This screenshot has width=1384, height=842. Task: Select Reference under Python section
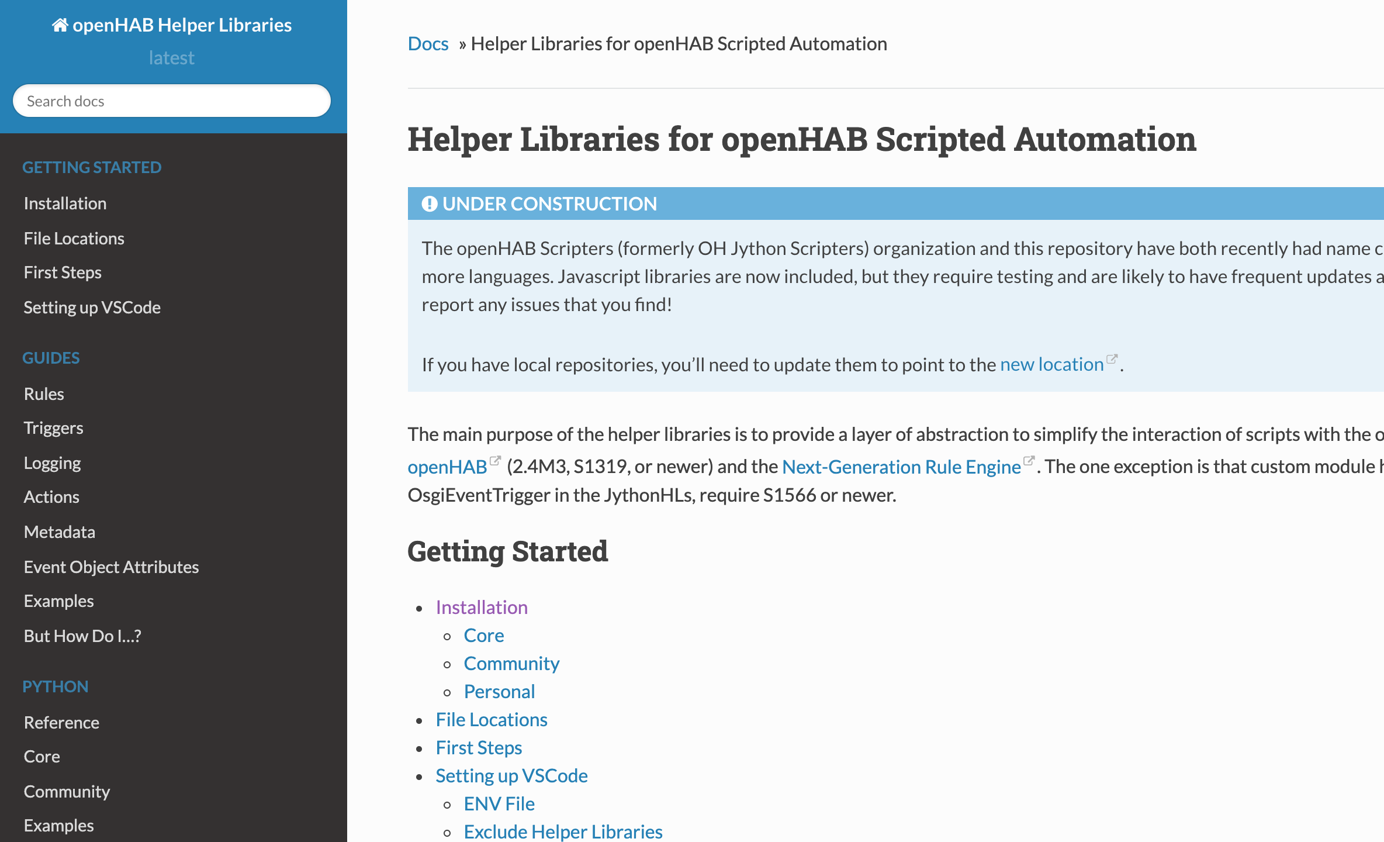pyautogui.click(x=61, y=722)
